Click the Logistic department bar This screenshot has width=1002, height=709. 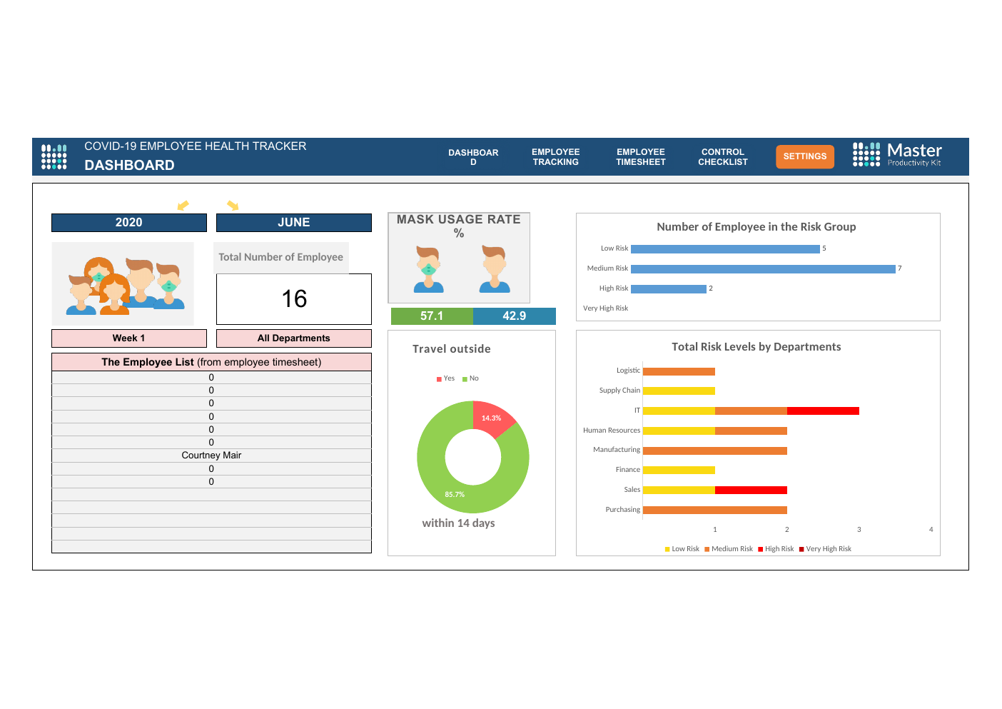coord(679,371)
